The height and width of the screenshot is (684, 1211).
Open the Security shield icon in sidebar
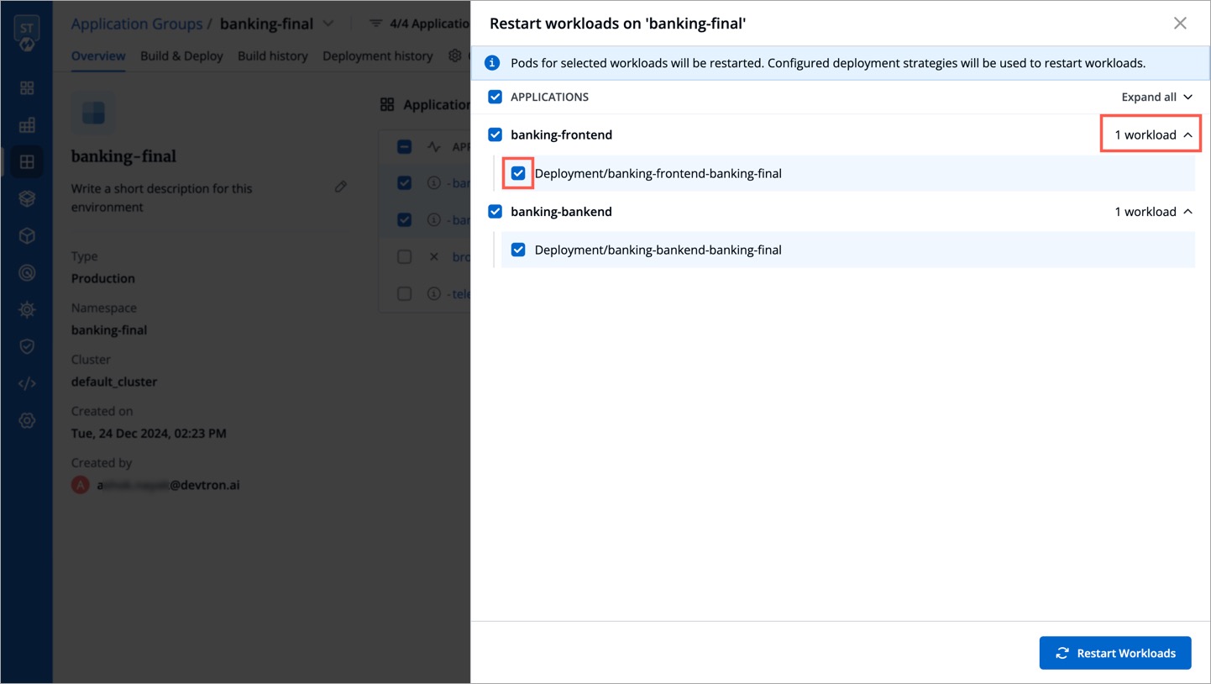pos(26,346)
